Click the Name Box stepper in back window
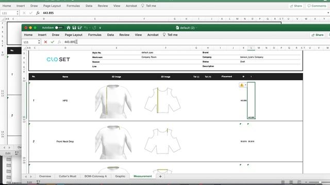Image resolution: width=330 pixels, height=185 pixels. pos(18,13)
